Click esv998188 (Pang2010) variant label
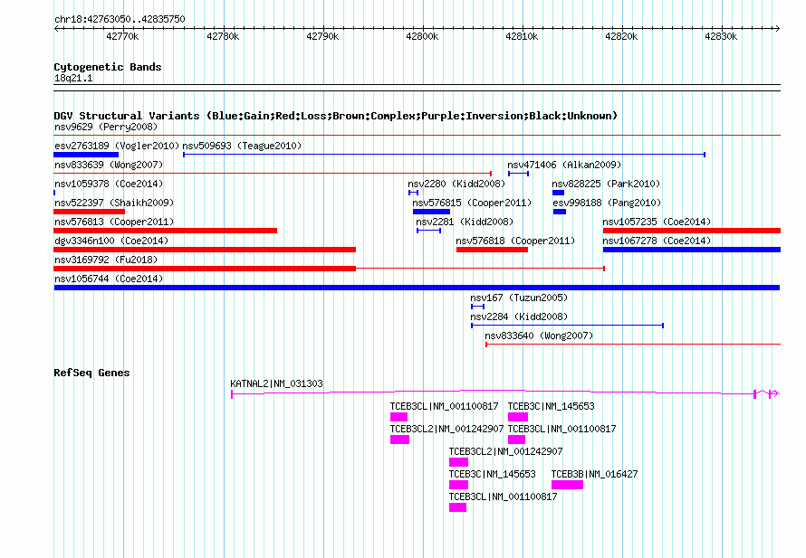The height and width of the screenshot is (558, 806). click(x=607, y=203)
